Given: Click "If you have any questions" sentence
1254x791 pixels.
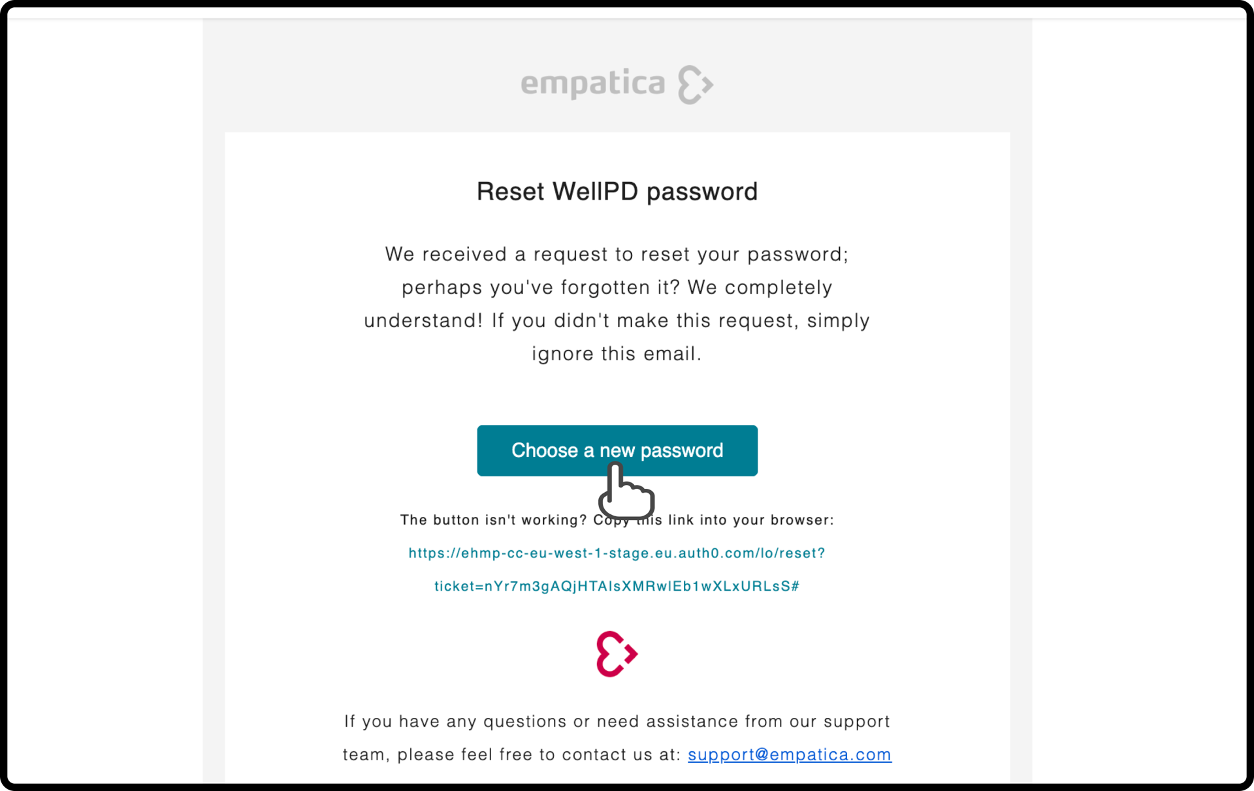Looking at the screenshot, I should pos(617,721).
